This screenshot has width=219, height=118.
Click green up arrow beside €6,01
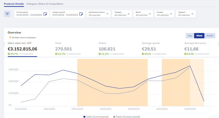143,54
